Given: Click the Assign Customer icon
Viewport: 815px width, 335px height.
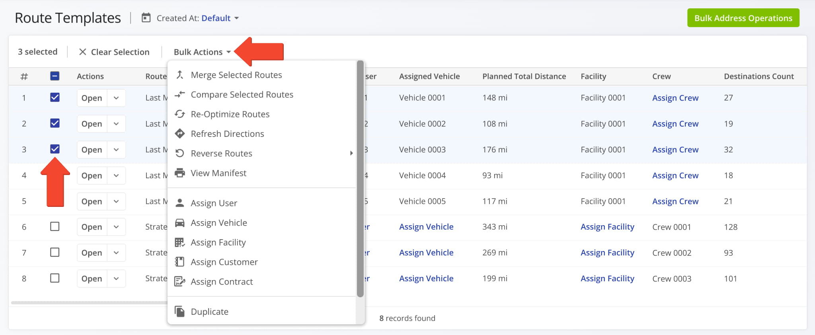Looking at the screenshot, I should tap(180, 262).
